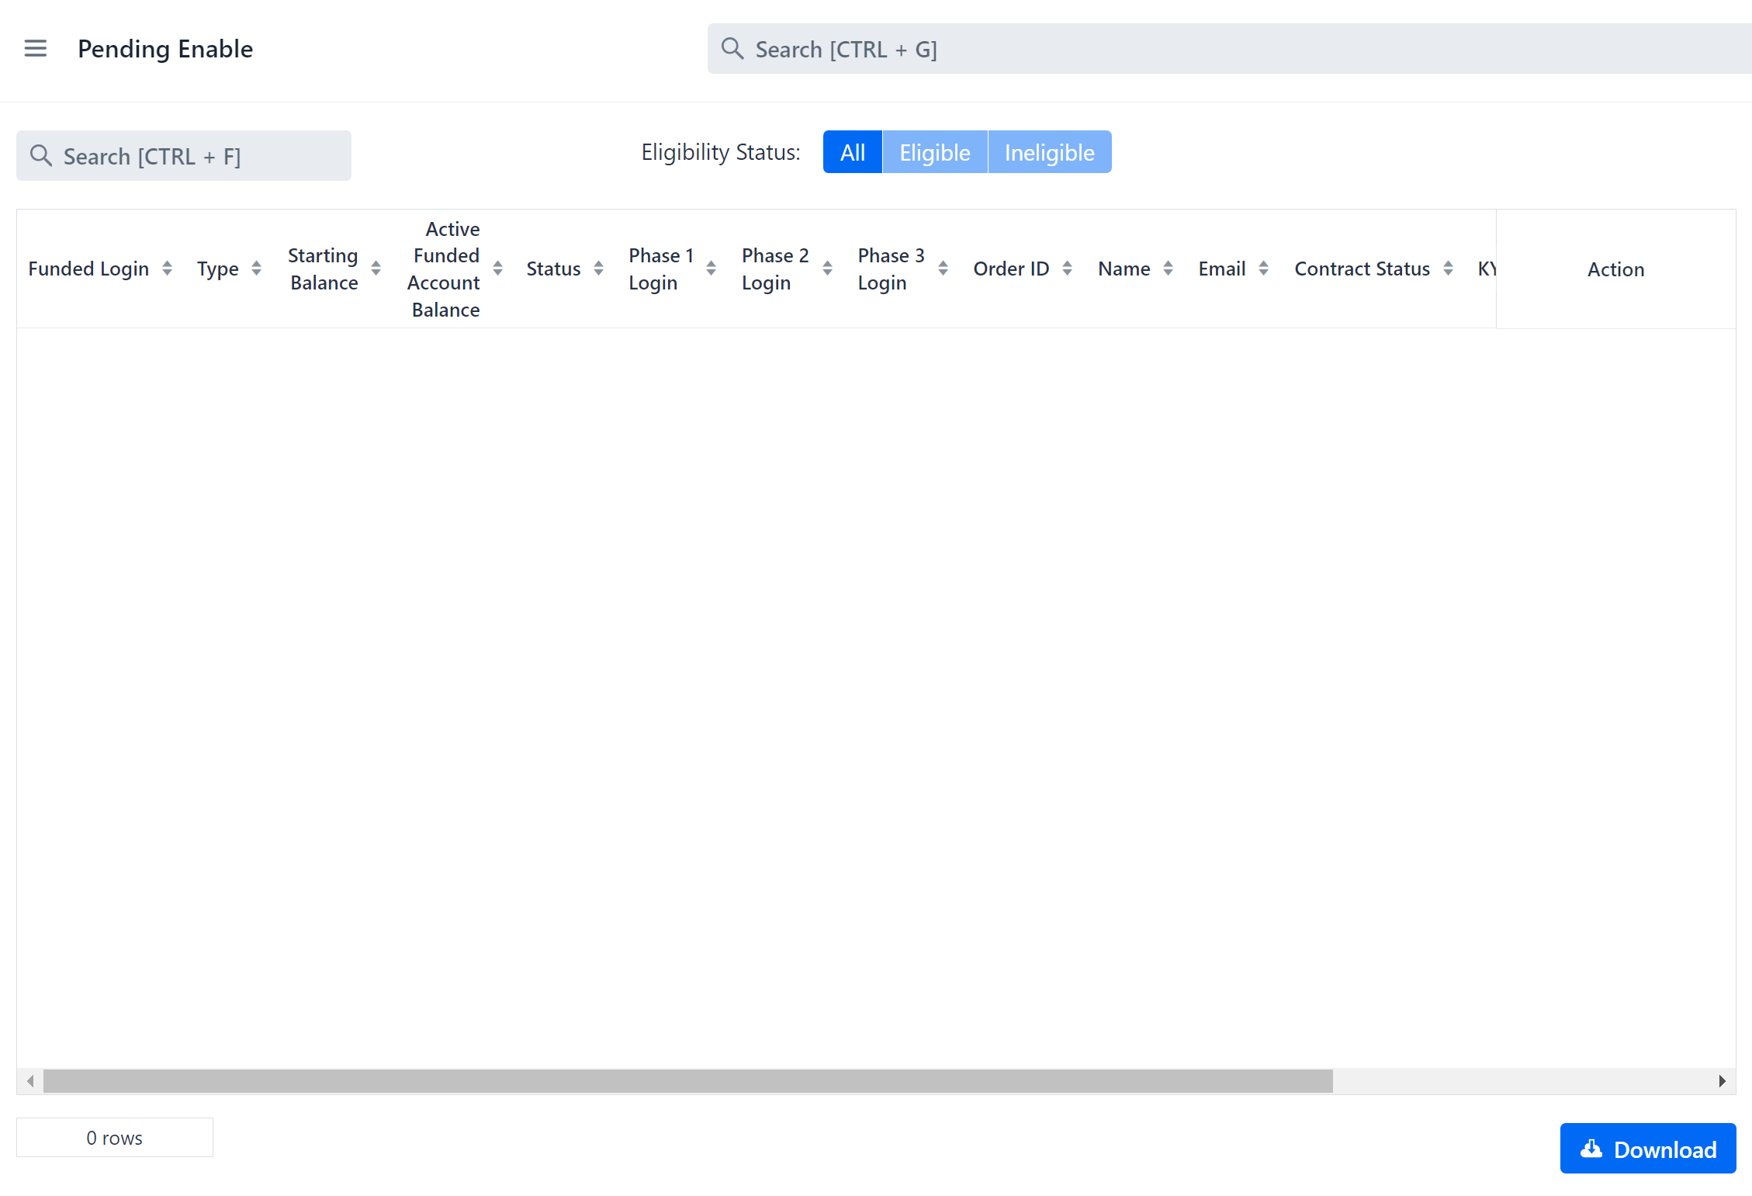The image size is (1752, 1196).
Task: Open the navigation hamburger menu
Action: point(35,48)
